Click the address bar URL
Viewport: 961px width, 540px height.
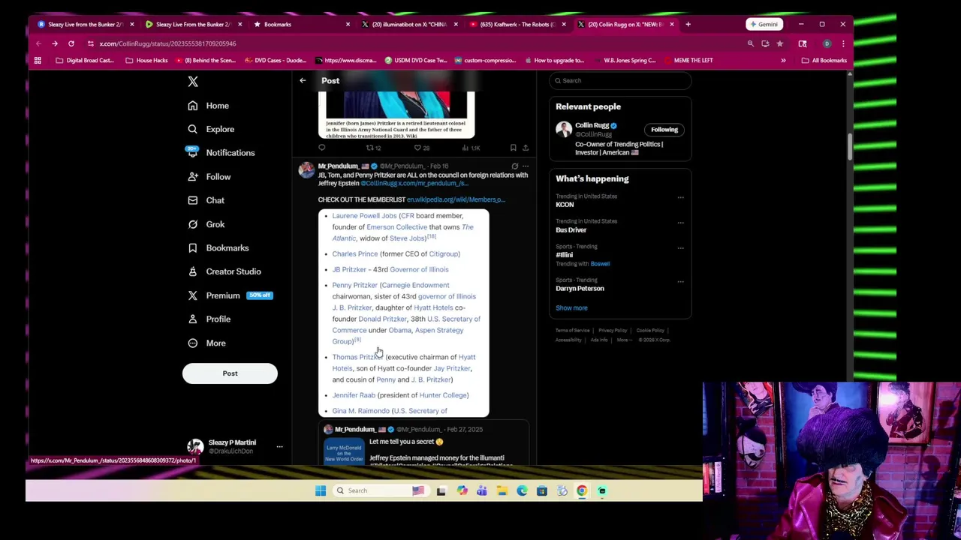pos(167,43)
